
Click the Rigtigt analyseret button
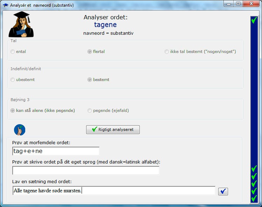(113, 129)
